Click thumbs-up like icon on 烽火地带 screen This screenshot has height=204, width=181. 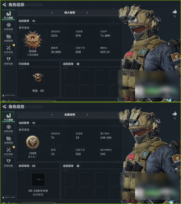pyautogui.click(x=175, y=12)
